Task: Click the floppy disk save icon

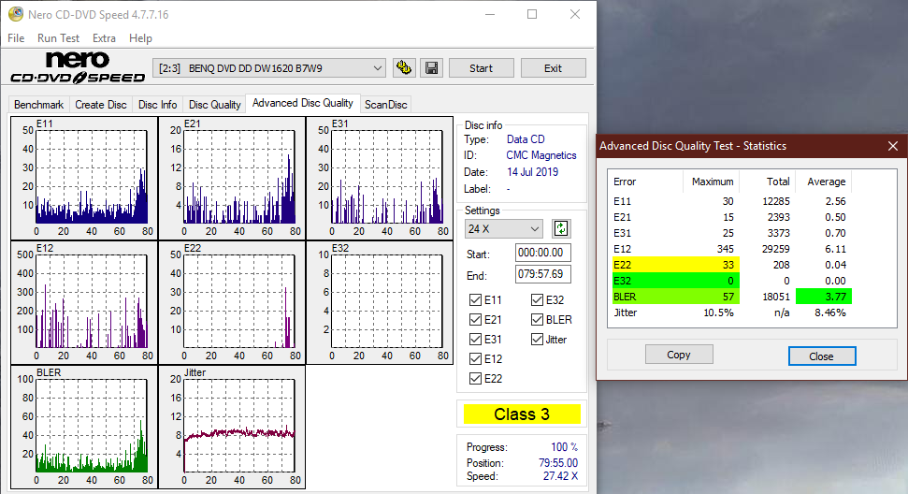Action: pos(431,67)
